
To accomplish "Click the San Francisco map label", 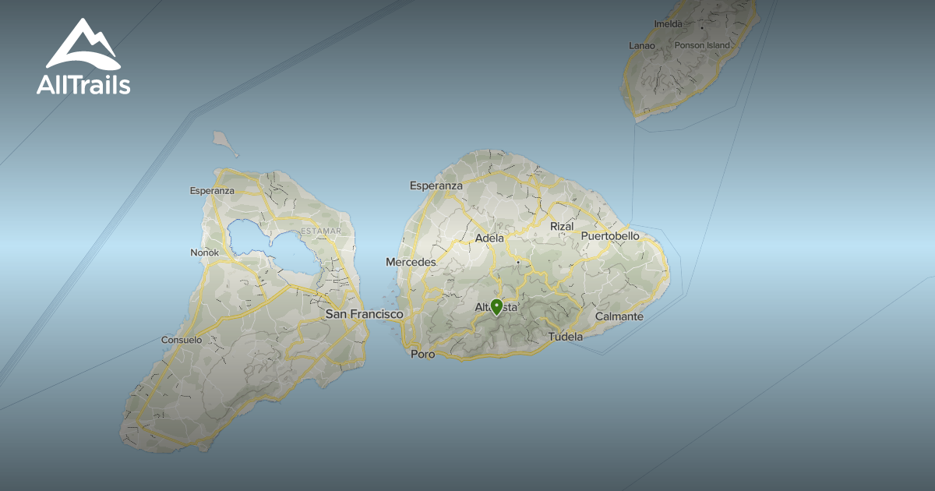I will click(x=365, y=315).
